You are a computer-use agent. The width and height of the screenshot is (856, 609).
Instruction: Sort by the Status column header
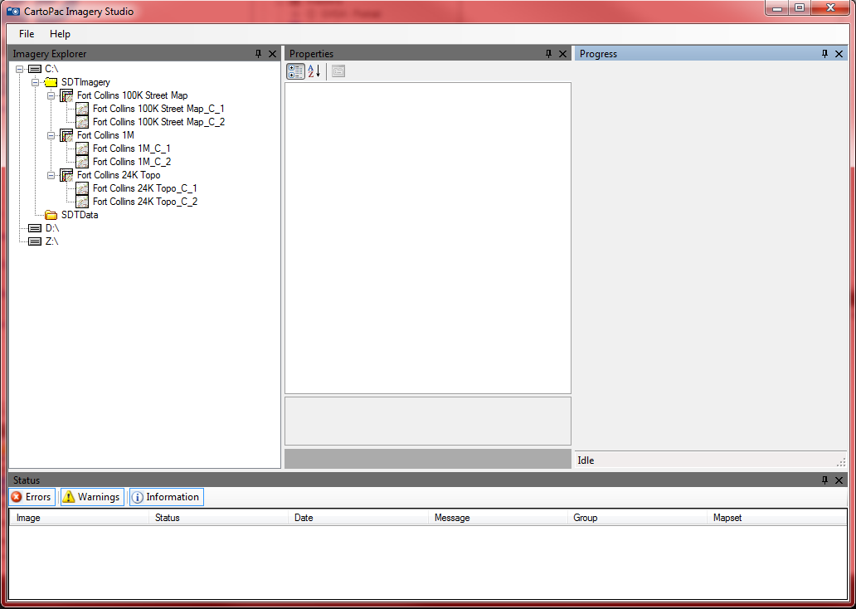pos(218,518)
